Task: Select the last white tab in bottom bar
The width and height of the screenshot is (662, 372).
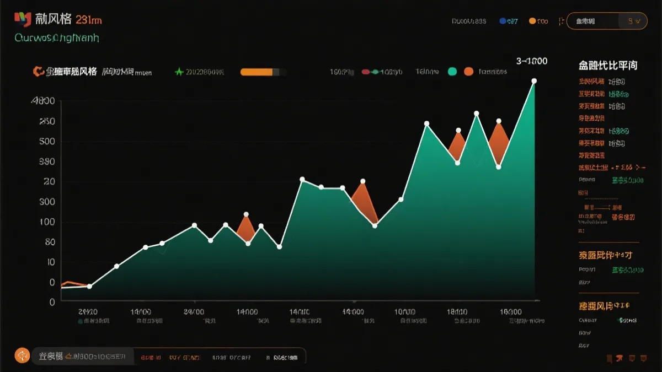Action: click(x=285, y=358)
